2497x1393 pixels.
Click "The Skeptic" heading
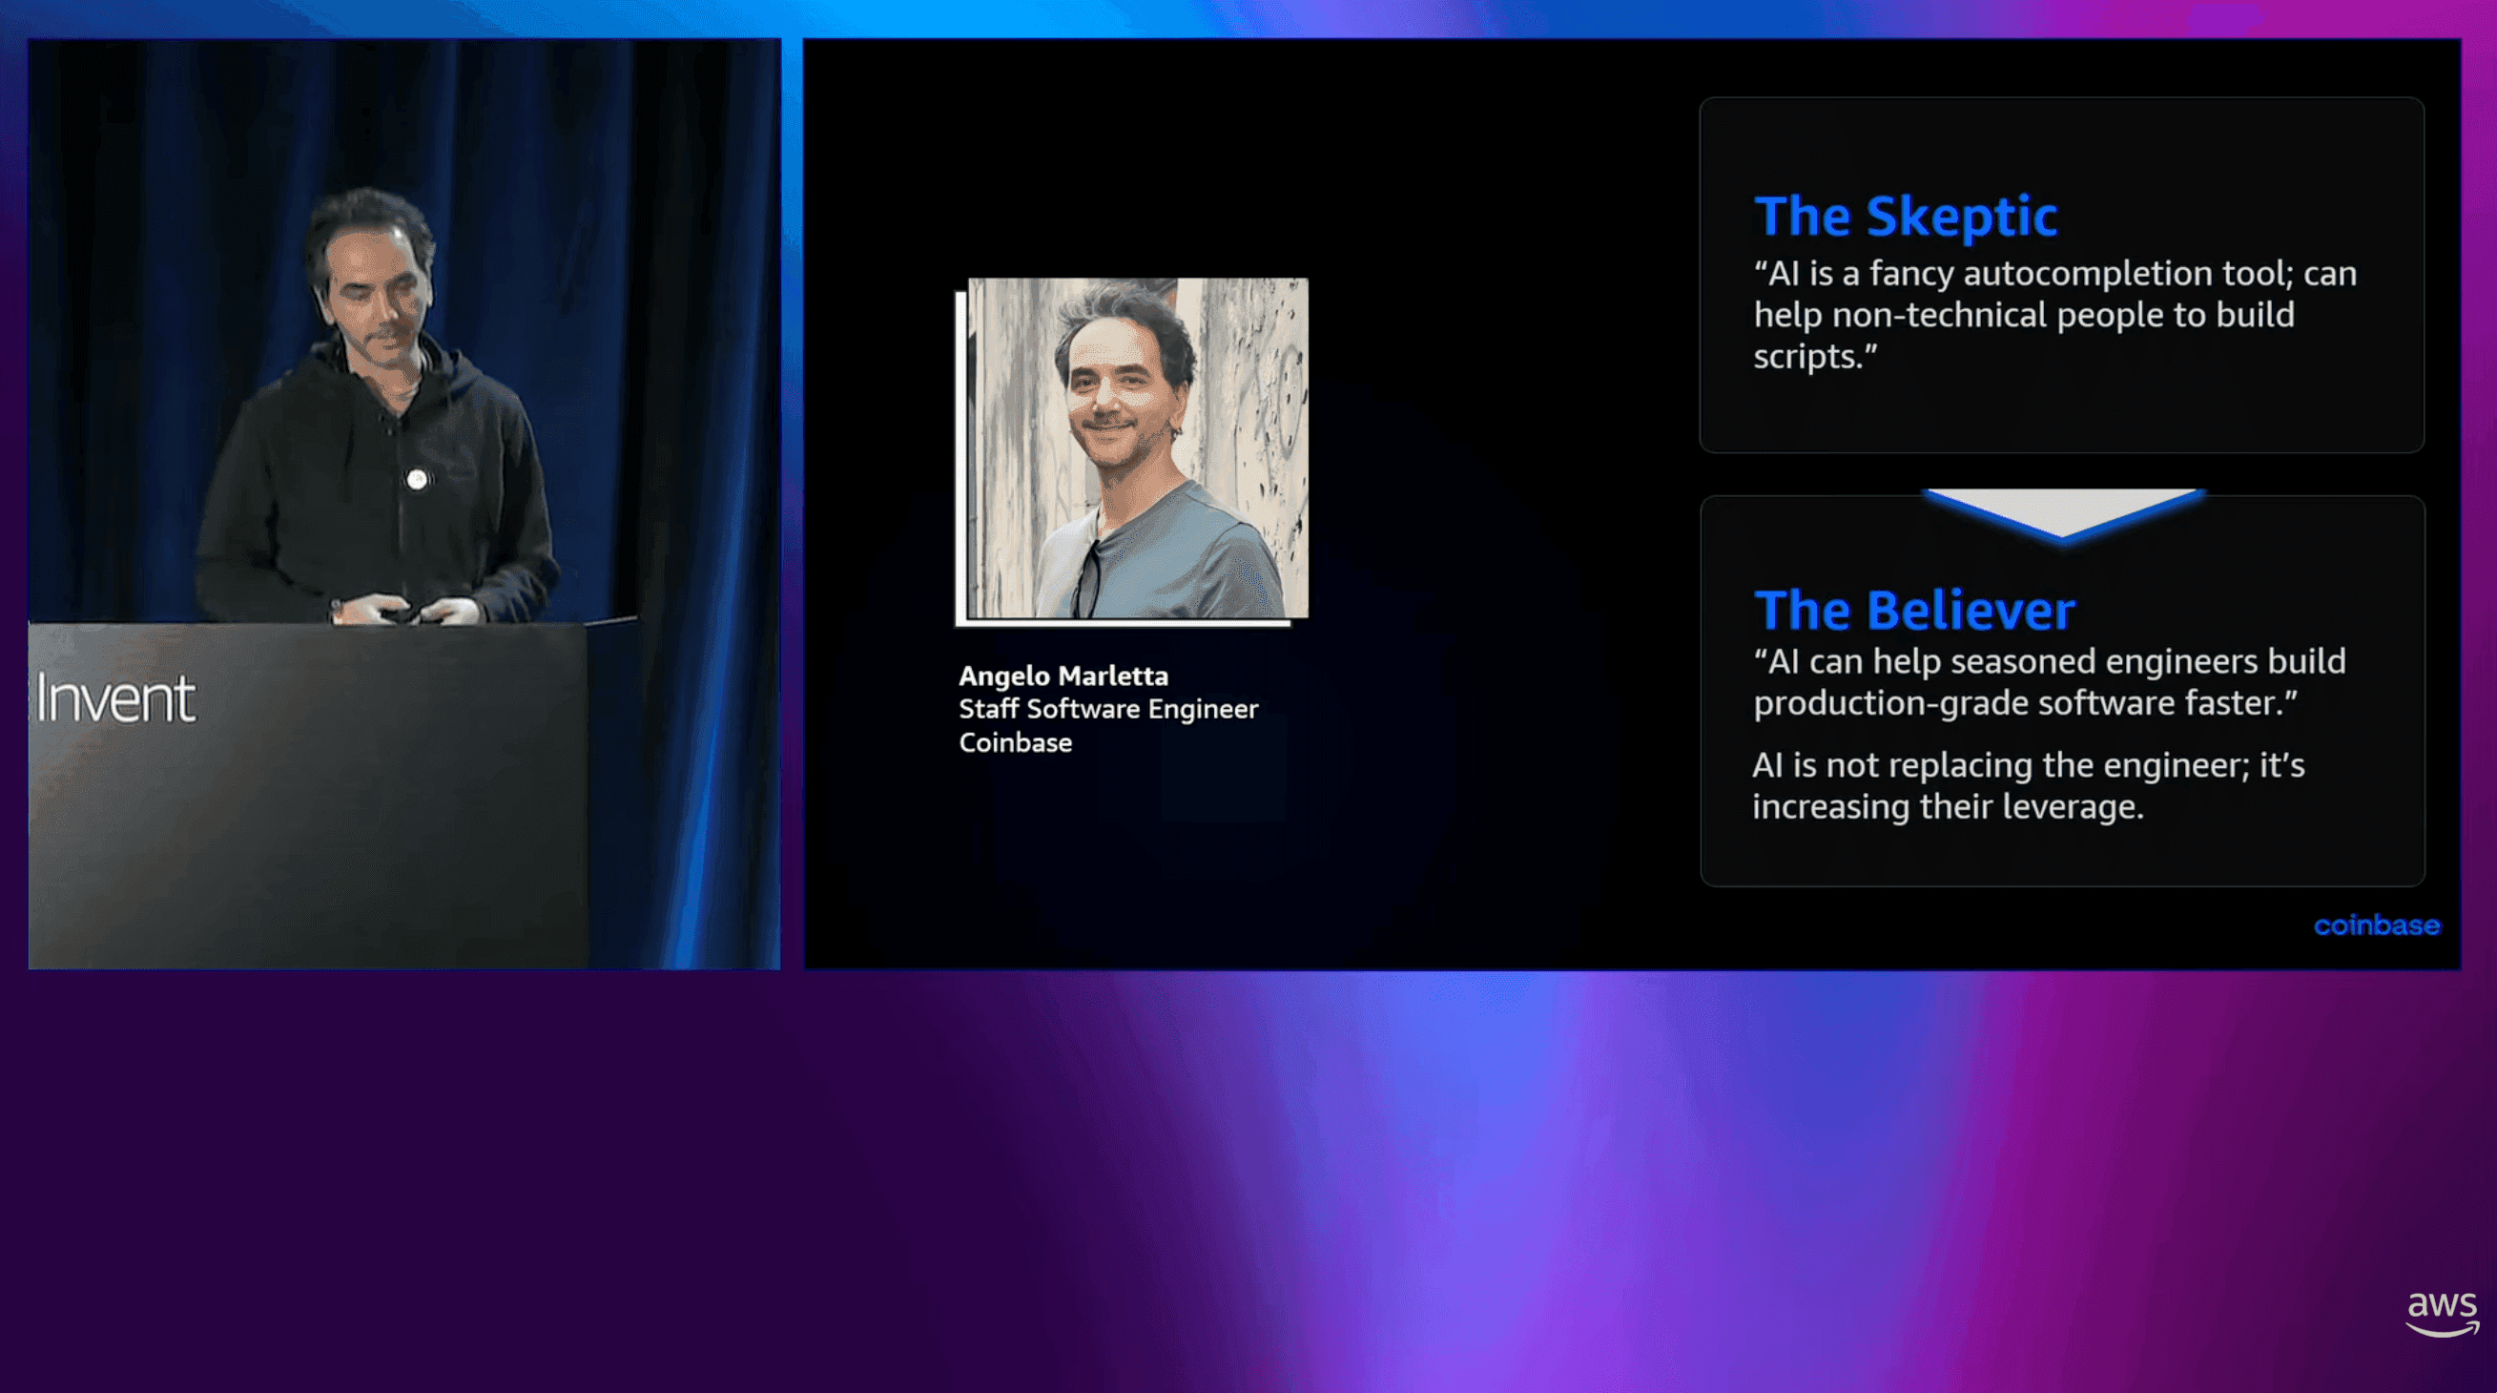coord(1905,216)
